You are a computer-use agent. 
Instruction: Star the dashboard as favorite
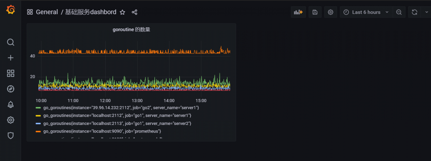(x=122, y=12)
